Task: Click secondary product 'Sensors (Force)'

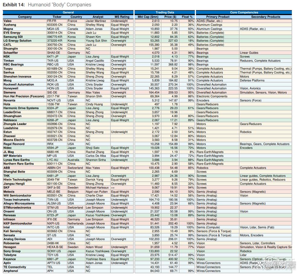Action: 251,100
